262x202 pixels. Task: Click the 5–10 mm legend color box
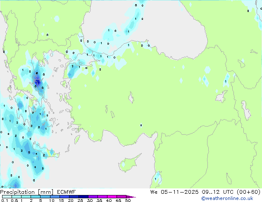45,197
